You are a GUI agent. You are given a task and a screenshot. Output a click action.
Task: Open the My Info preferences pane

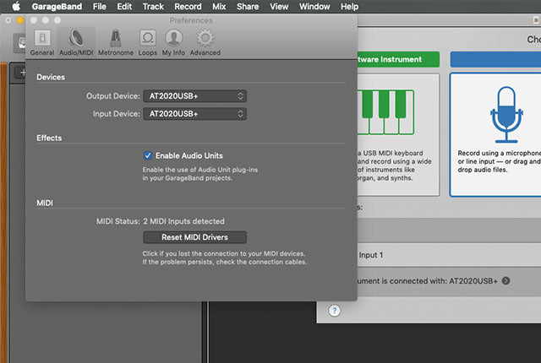coord(174,41)
